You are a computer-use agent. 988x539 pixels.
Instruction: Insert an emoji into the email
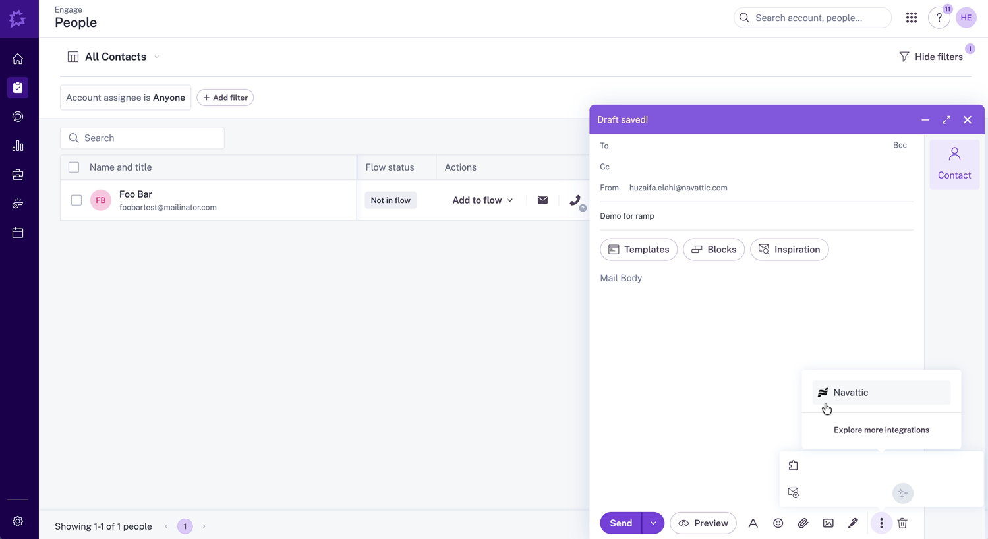(x=778, y=523)
